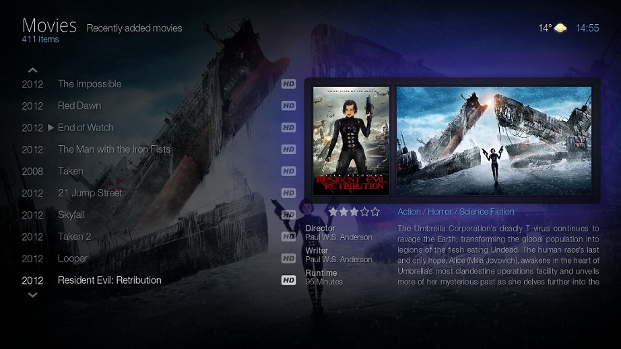
Task: Click the HD badge for Taken 2
Action: pos(289,236)
